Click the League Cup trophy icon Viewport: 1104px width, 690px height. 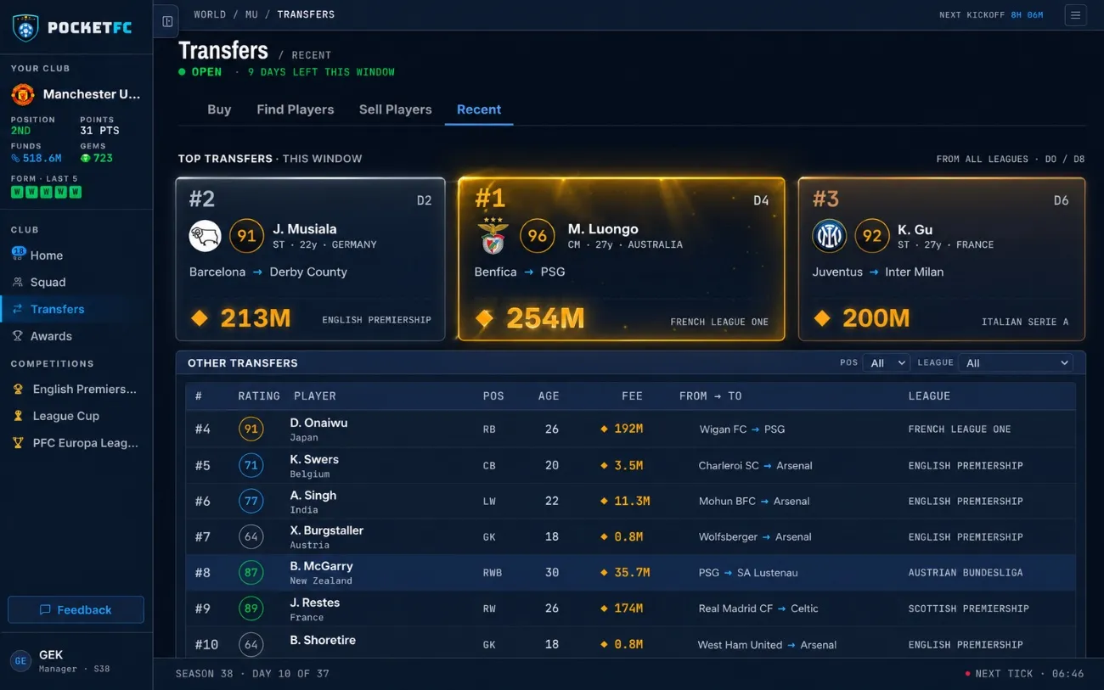point(18,416)
